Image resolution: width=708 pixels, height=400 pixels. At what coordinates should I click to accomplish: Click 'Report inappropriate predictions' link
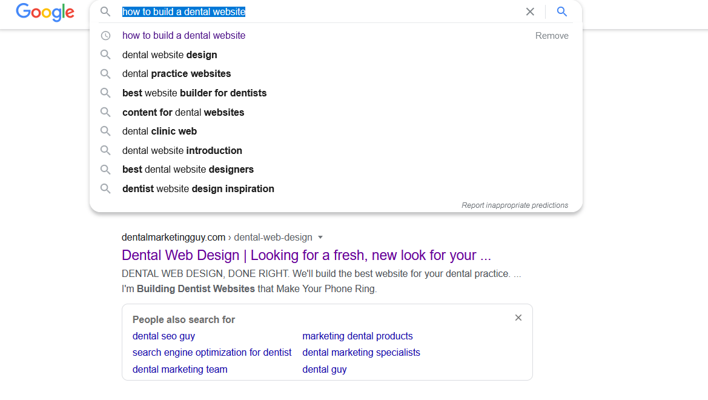[x=515, y=205]
